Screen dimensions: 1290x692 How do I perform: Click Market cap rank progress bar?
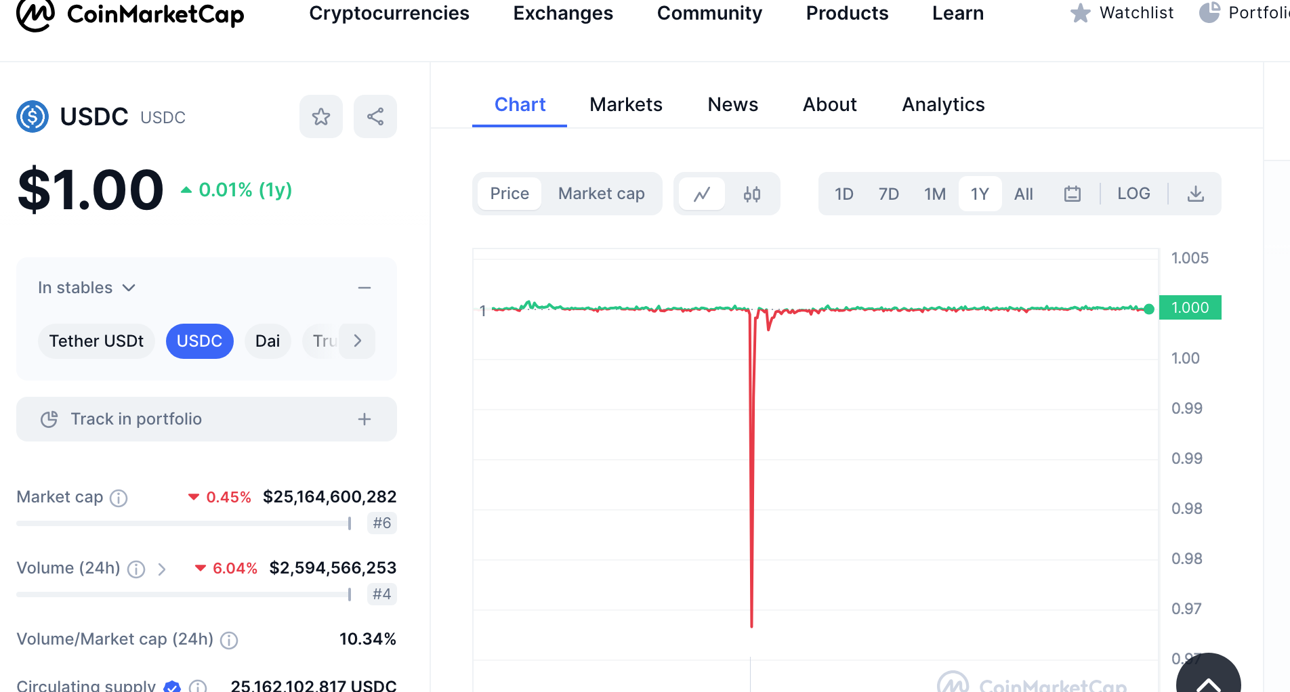(184, 523)
